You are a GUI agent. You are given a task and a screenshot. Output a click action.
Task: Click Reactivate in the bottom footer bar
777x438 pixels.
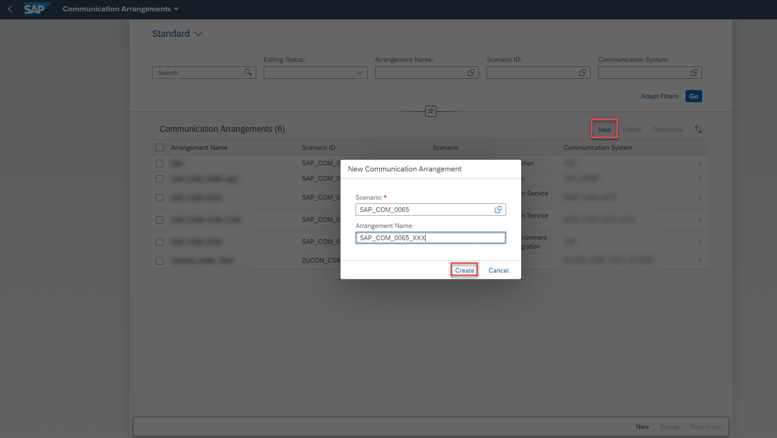[x=706, y=427]
